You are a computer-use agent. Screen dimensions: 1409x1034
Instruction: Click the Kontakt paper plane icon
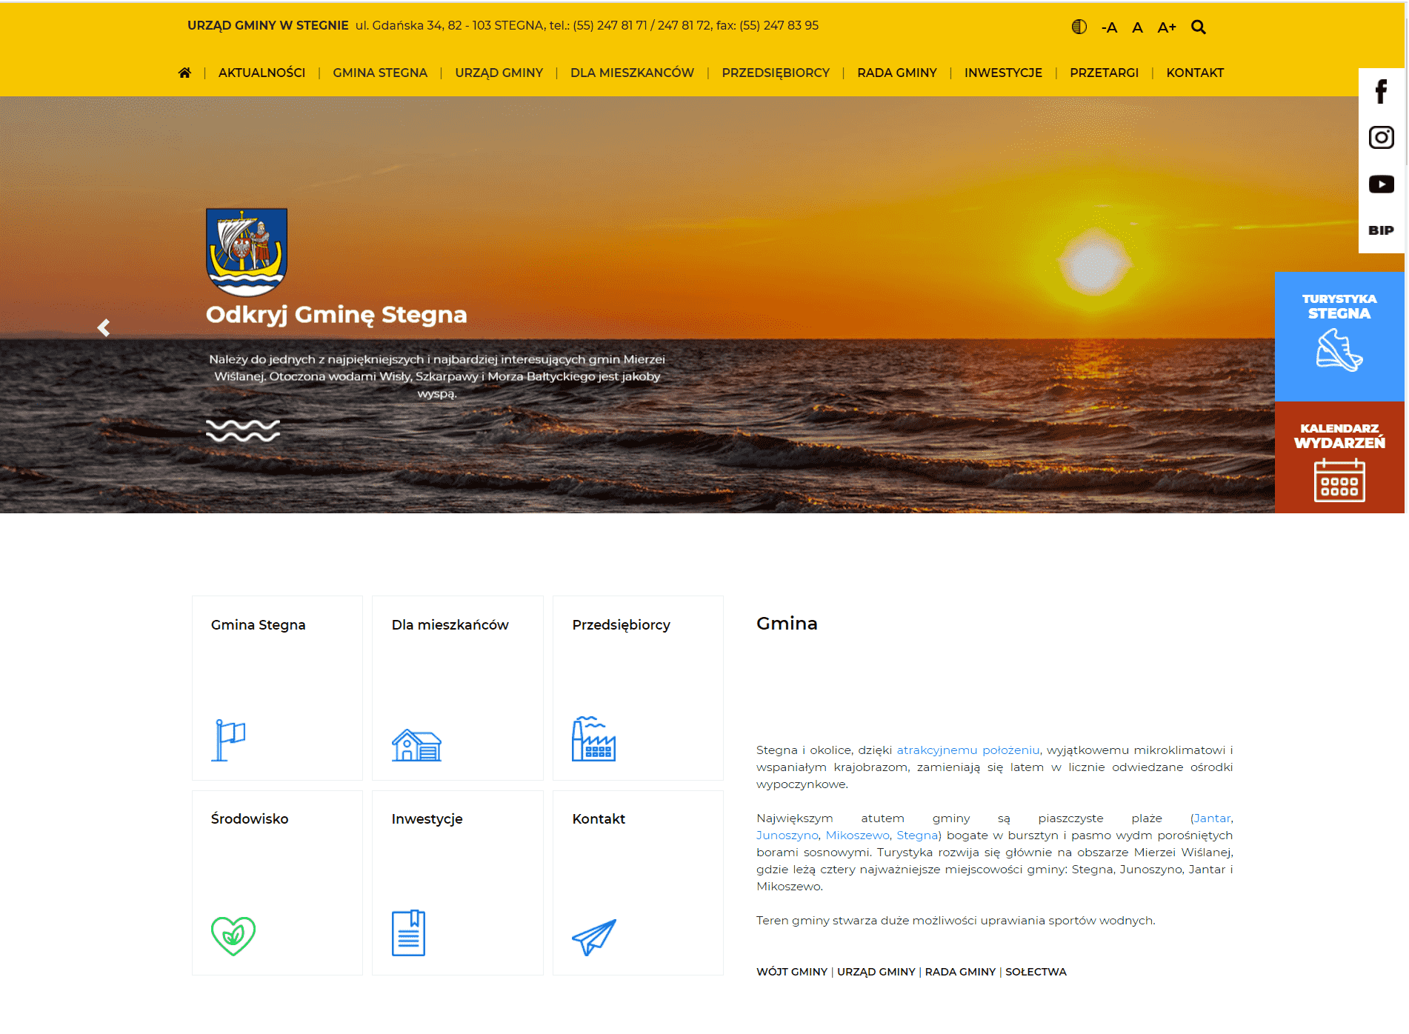pyautogui.click(x=595, y=935)
